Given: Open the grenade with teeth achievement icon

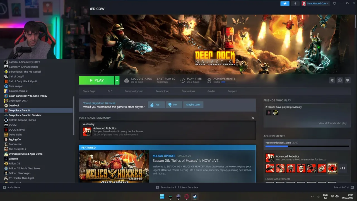Looking at the screenshot, I should [322, 168].
